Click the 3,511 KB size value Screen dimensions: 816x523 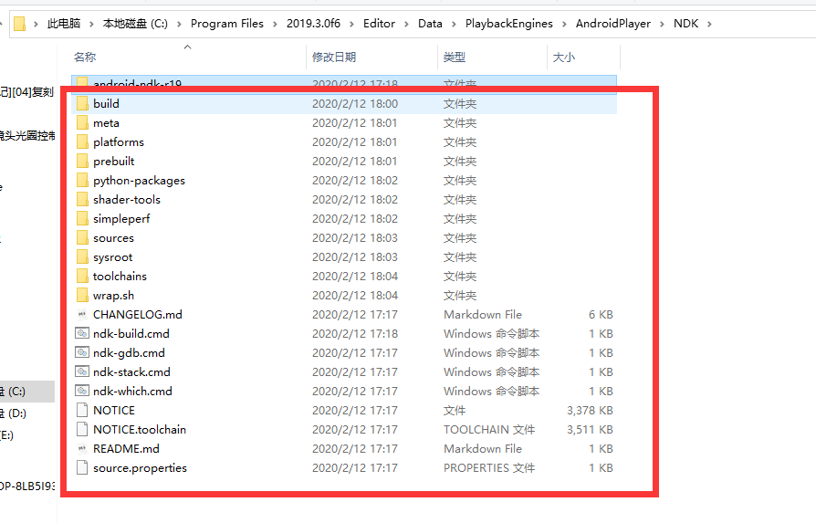pos(590,429)
